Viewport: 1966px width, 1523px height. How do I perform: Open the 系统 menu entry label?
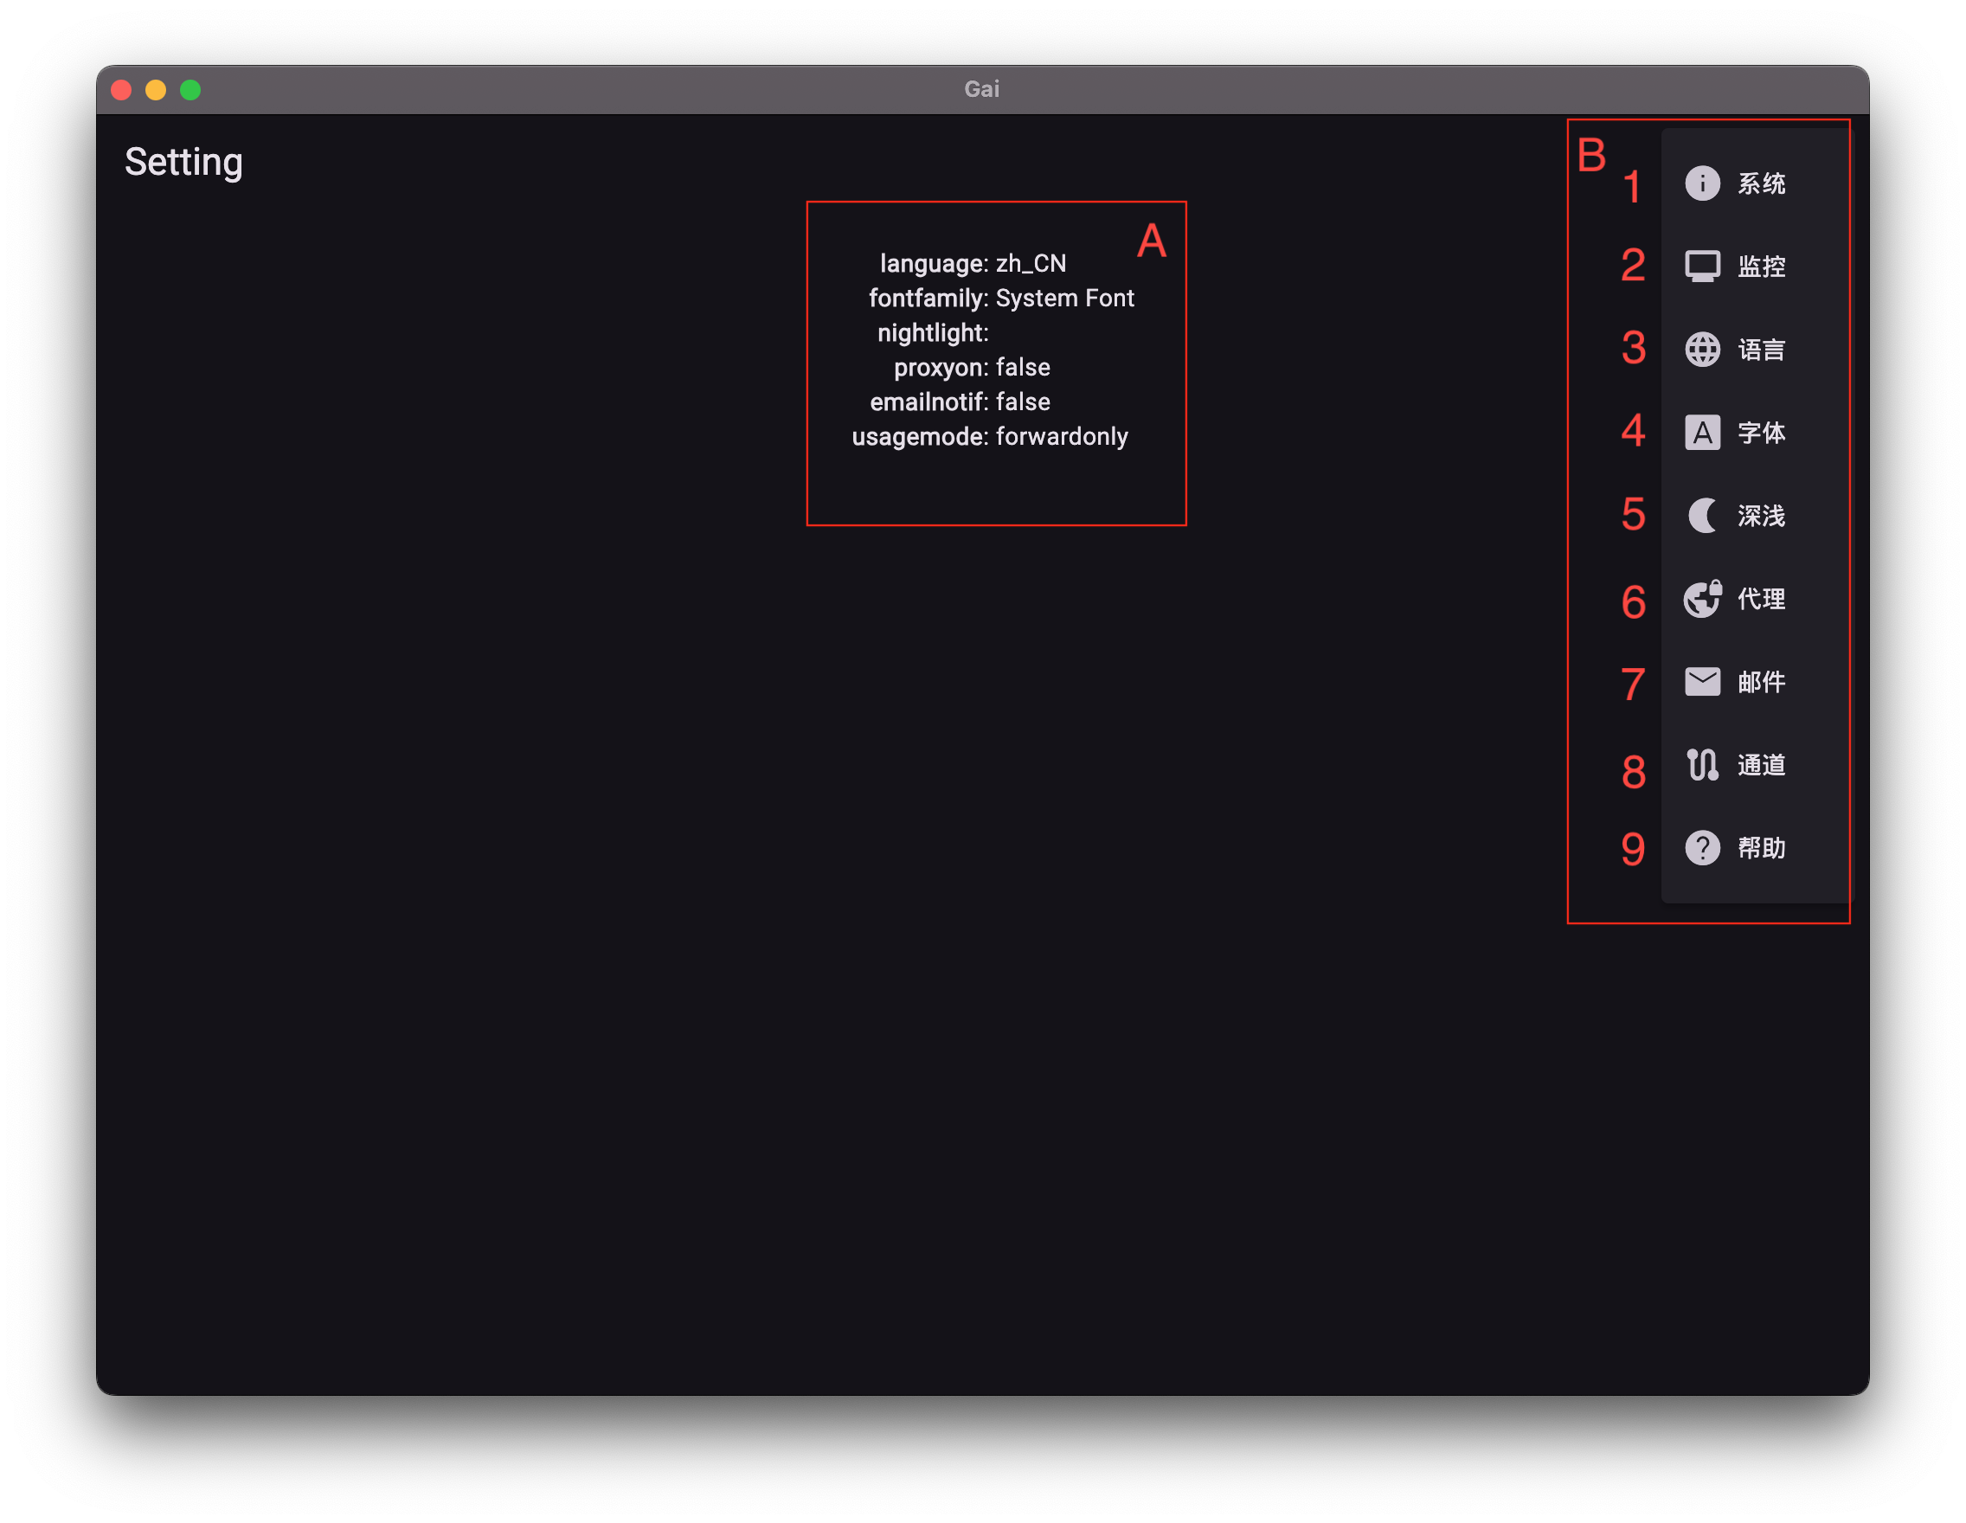(x=1761, y=184)
